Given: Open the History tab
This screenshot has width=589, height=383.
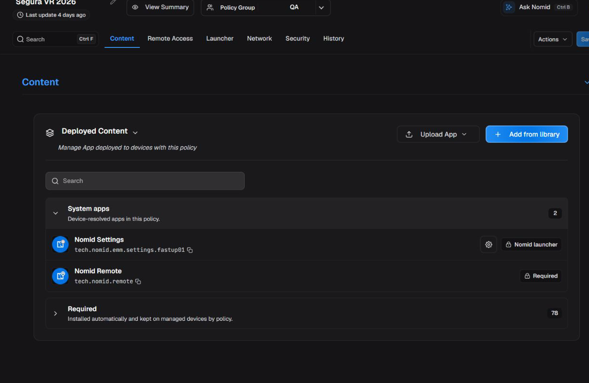Looking at the screenshot, I should (x=333, y=38).
